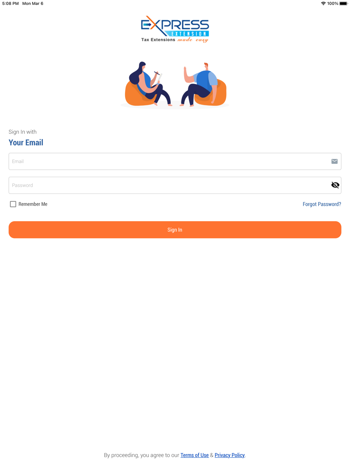Toggle password visibility with the eye icon
Image resolution: width=350 pixels, height=467 pixels.
click(x=335, y=185)
